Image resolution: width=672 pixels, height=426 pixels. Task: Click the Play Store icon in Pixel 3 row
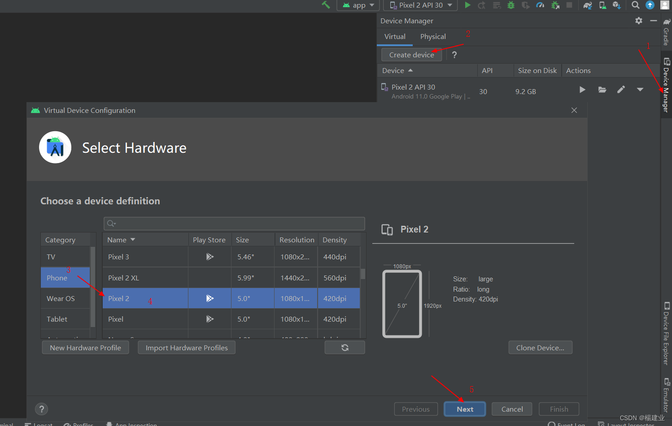[209, 257]
